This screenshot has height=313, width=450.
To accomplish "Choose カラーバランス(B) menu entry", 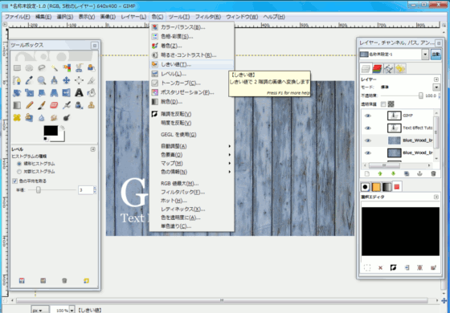I will 192,27.
